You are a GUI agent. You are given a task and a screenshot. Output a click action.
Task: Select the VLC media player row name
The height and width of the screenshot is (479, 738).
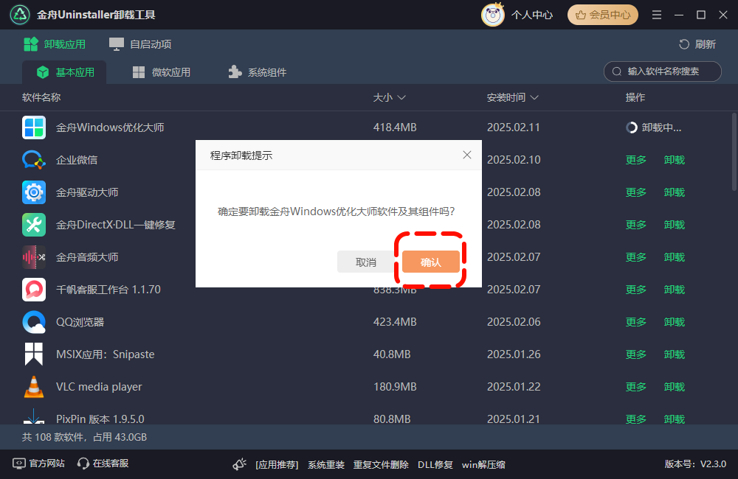click(99, 387)
